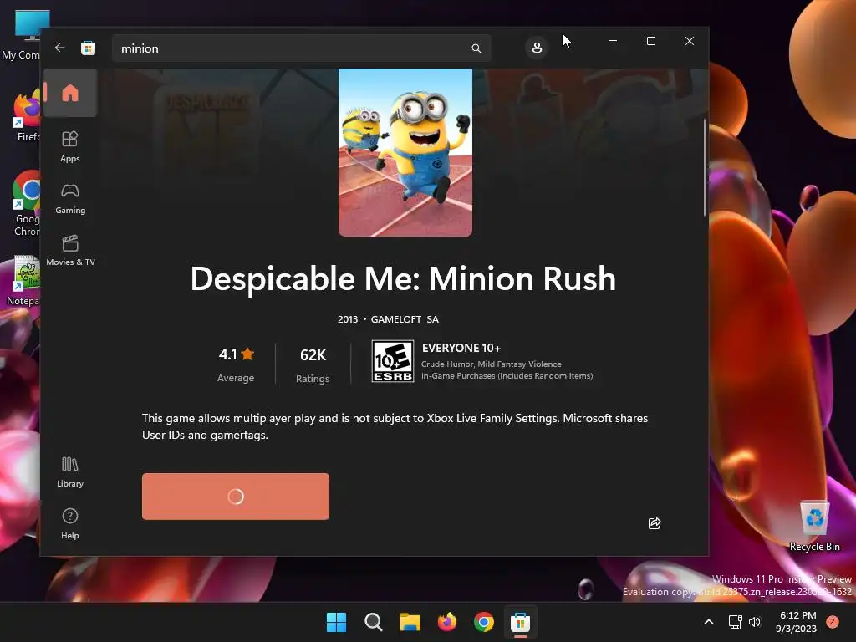This screenshot has height=642, width=856.
Task: Click the Microsoft Store logo icon in title bar
Action: click(x=88, y=48)
